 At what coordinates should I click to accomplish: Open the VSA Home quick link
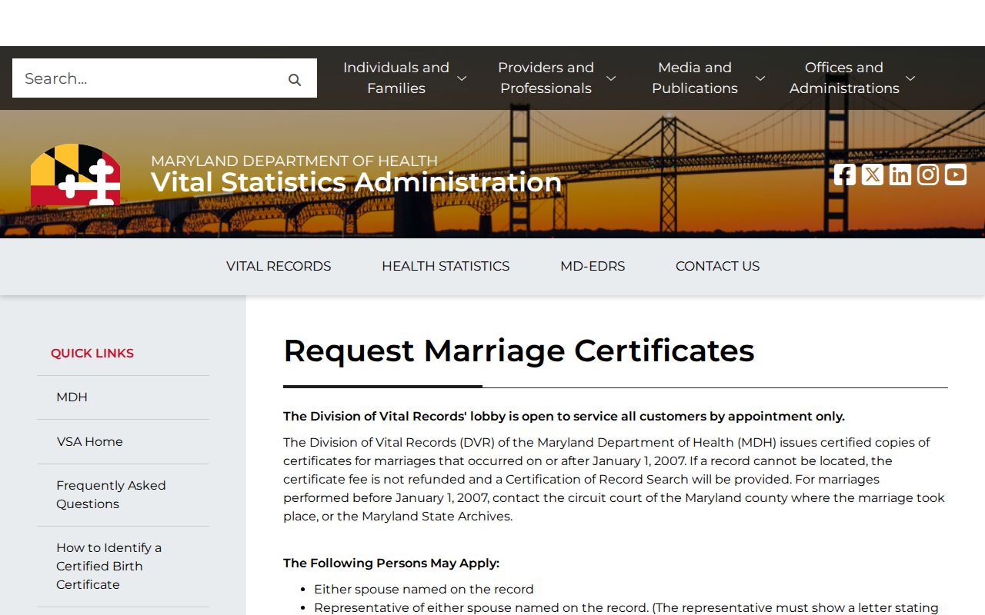click(89, 442)
